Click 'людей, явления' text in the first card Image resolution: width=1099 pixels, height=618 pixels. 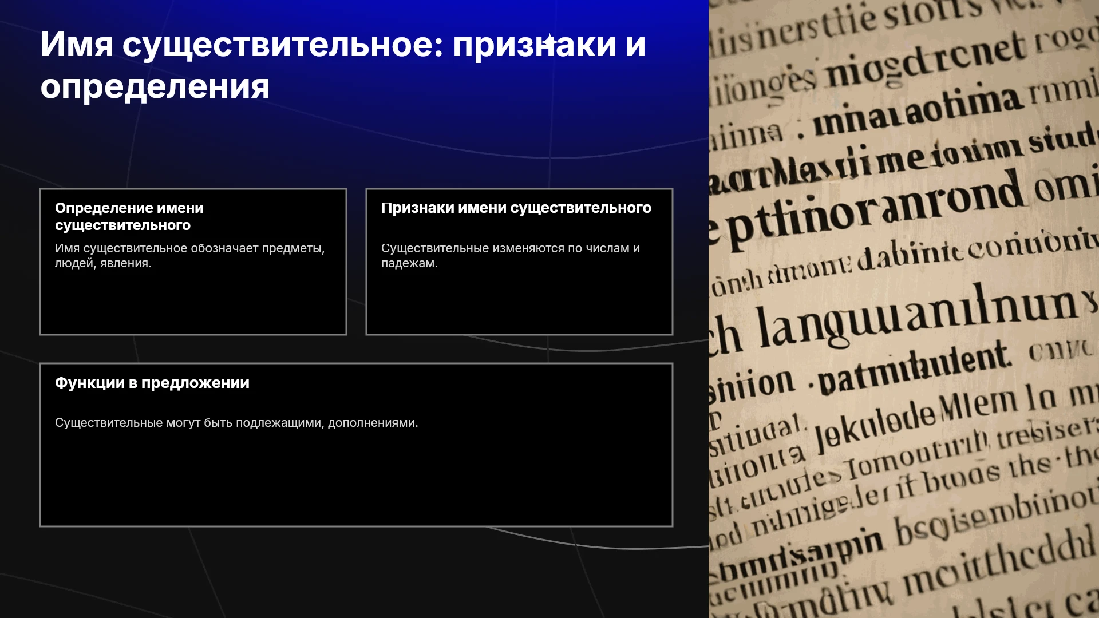102,263
